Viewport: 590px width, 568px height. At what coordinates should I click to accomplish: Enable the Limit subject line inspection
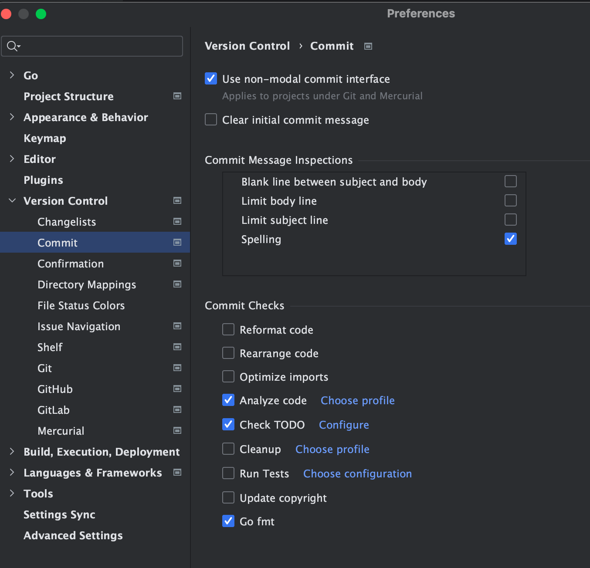pyautogui.click(x=511, y=220)
